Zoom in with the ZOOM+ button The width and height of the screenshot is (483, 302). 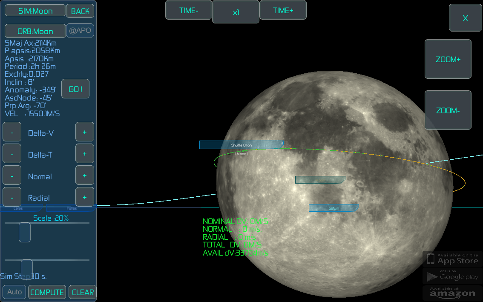448,59
